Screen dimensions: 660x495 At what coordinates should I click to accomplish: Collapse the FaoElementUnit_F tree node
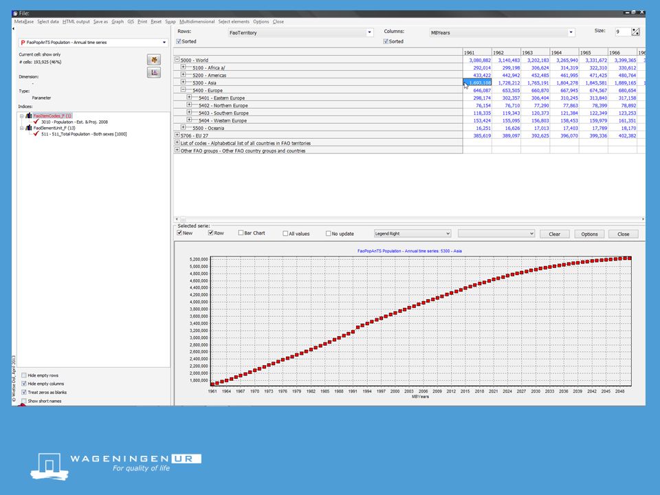[22, 128]
